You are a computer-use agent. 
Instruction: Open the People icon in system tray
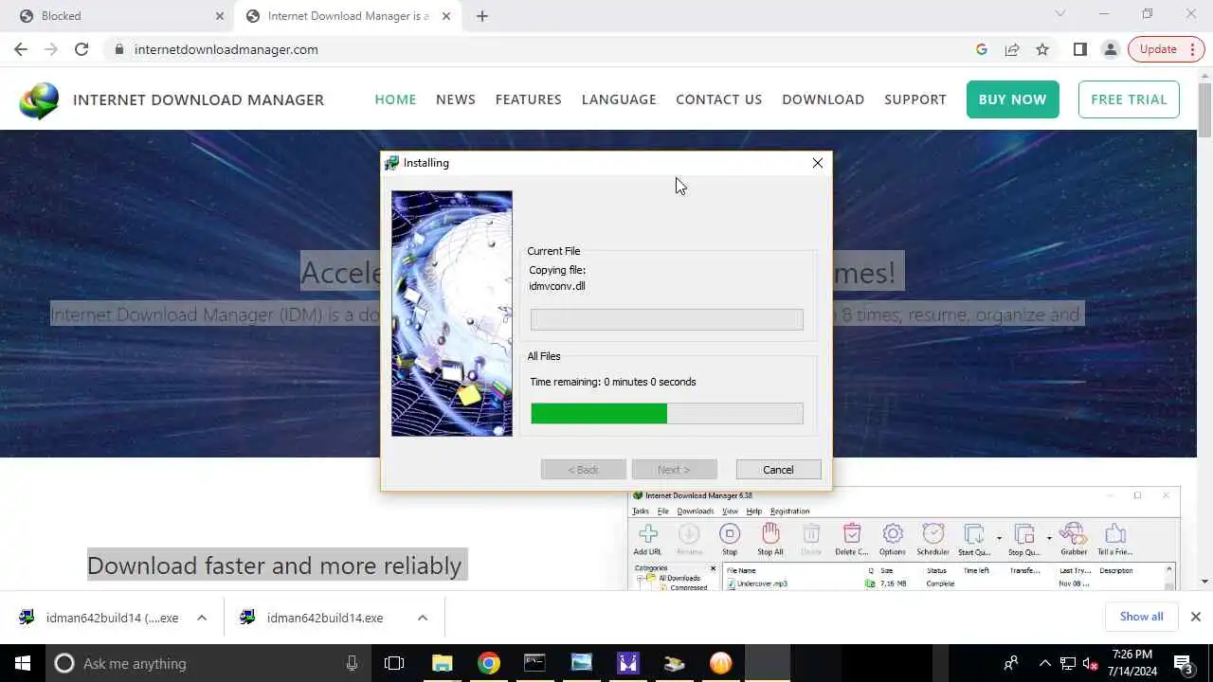point(1011,663)
